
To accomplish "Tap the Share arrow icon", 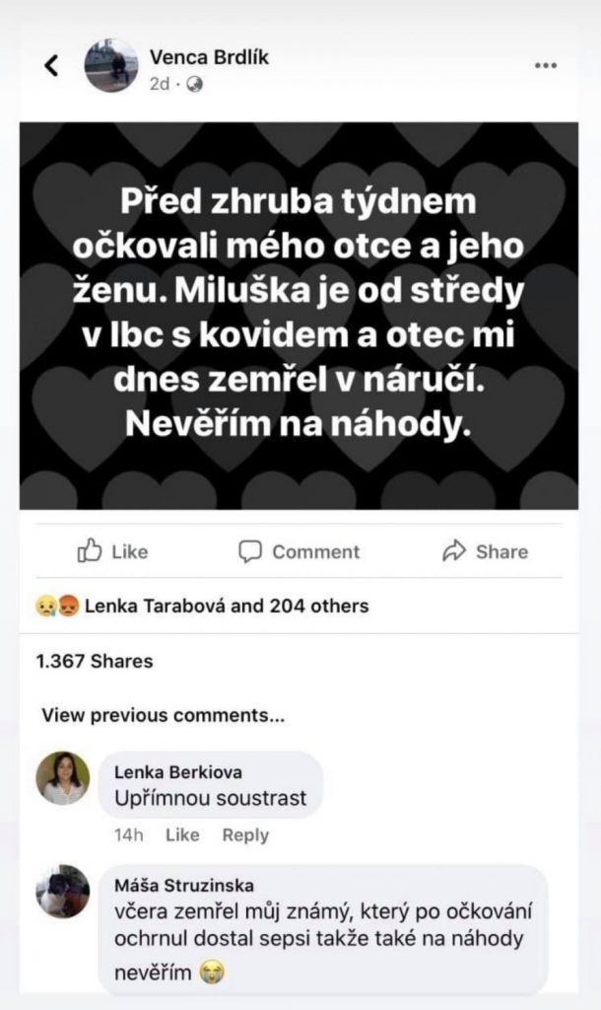I will pos(454,551).
